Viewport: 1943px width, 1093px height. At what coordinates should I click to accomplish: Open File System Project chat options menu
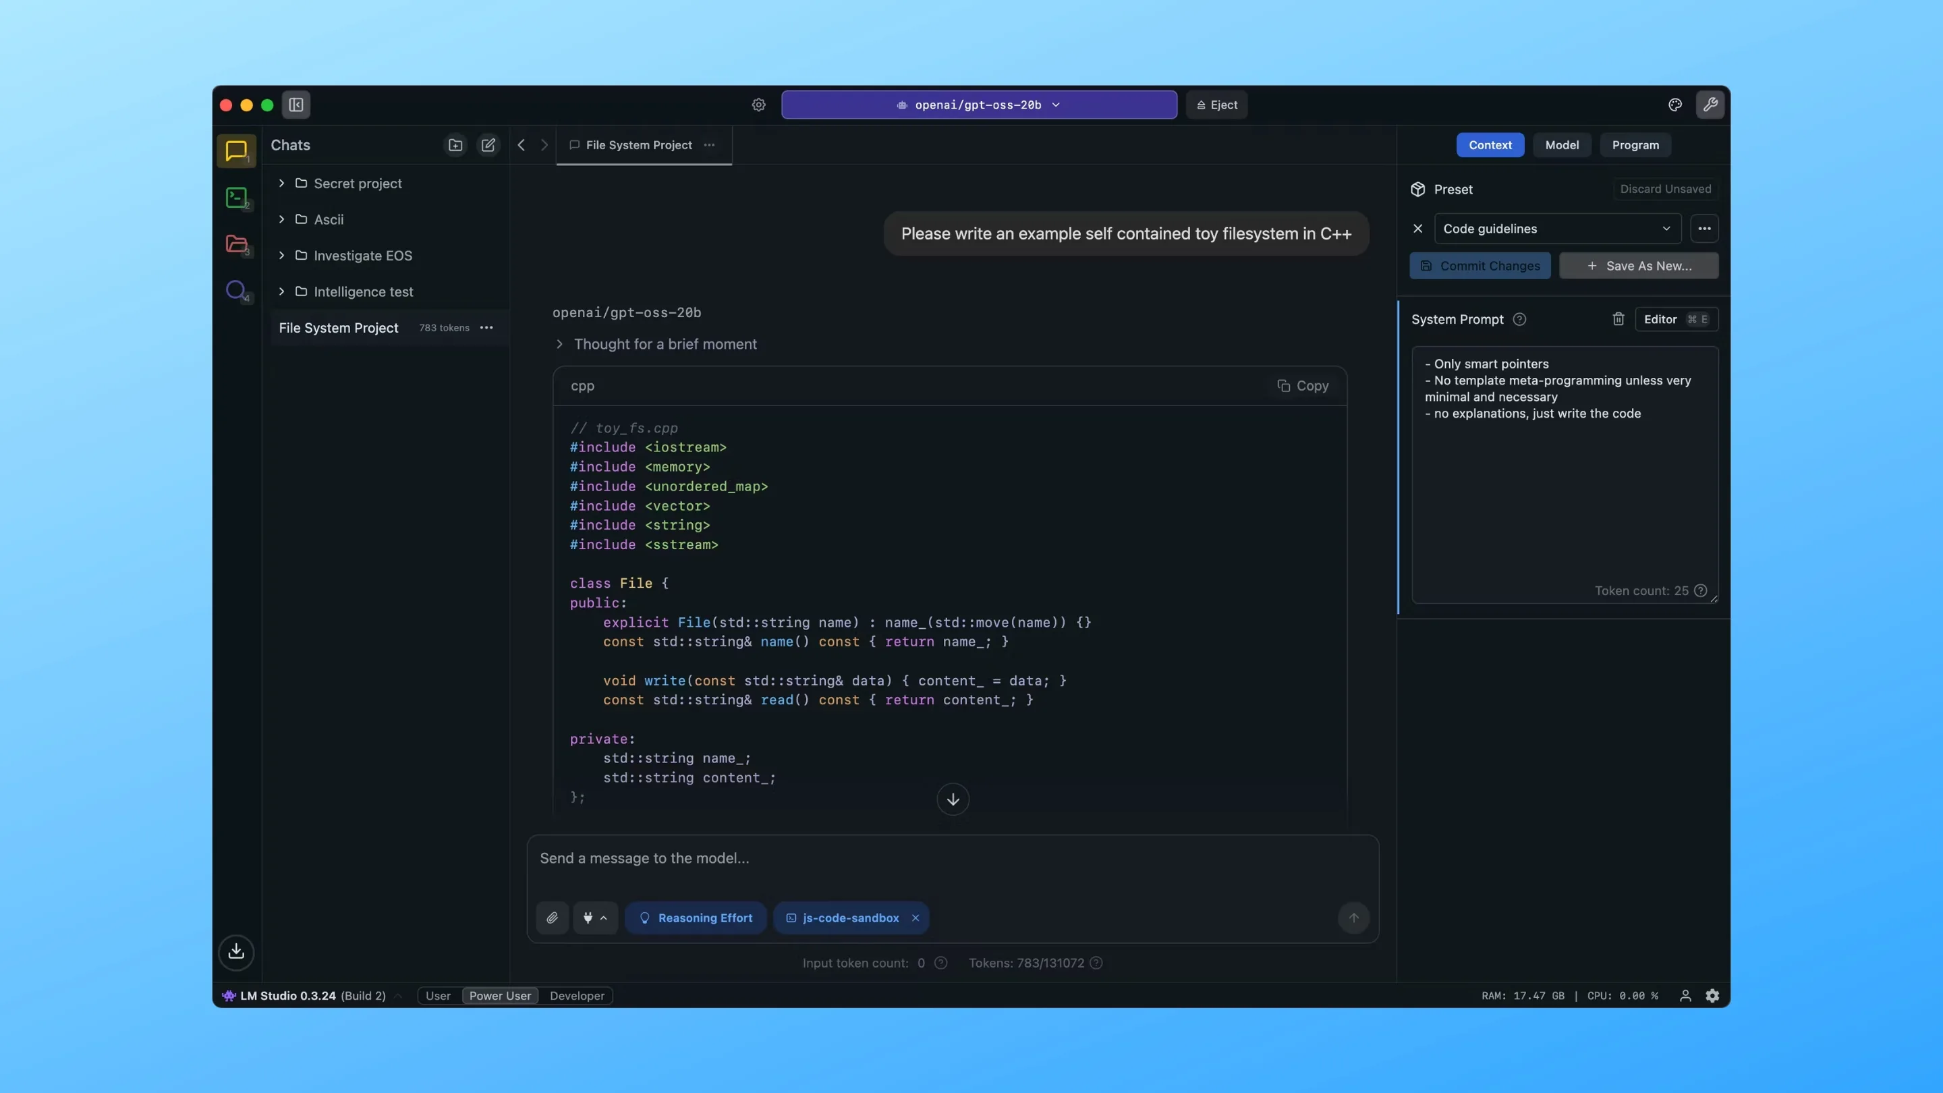click(x=486, y=327)
